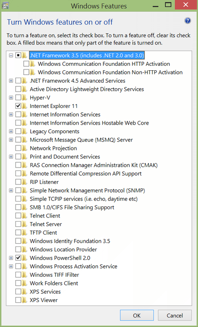Check Windows Identity Foundation 3.5 checkbox

[x=18, y=241]
